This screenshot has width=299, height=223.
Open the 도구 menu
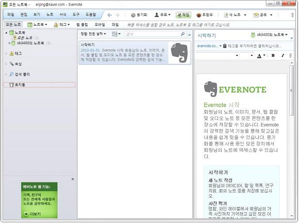coord(76,14)
